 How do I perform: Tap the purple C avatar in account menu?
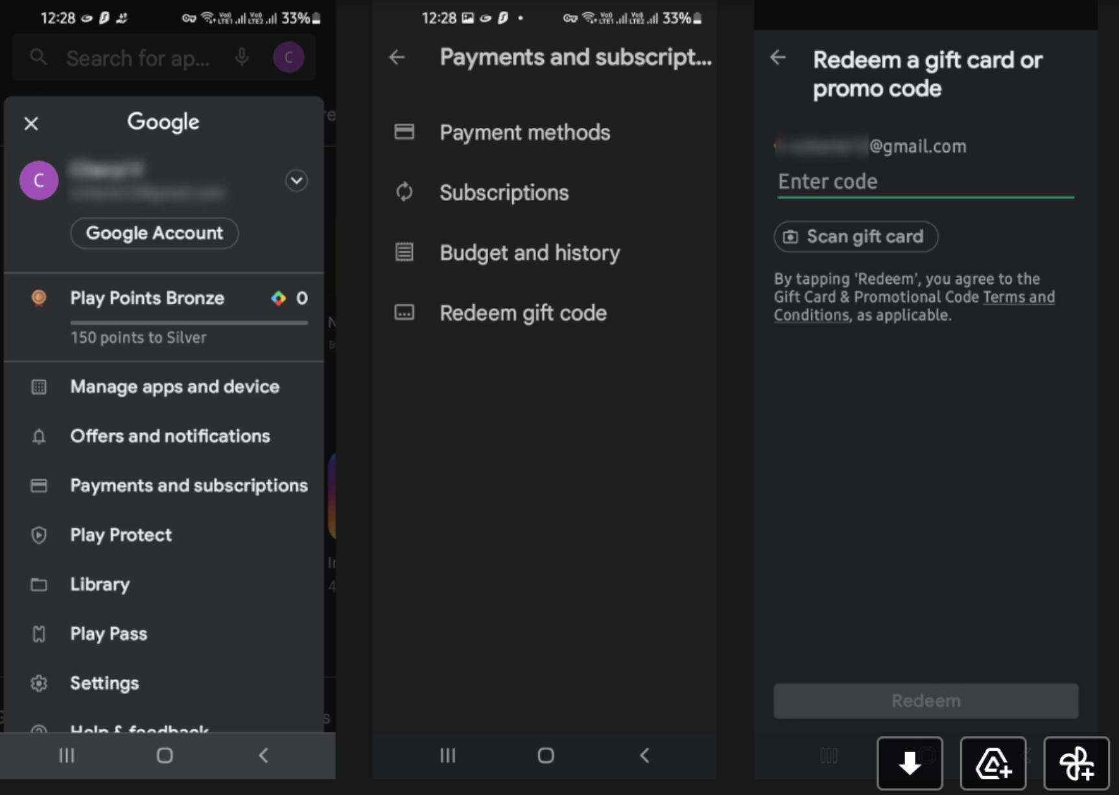click(39, 180)
